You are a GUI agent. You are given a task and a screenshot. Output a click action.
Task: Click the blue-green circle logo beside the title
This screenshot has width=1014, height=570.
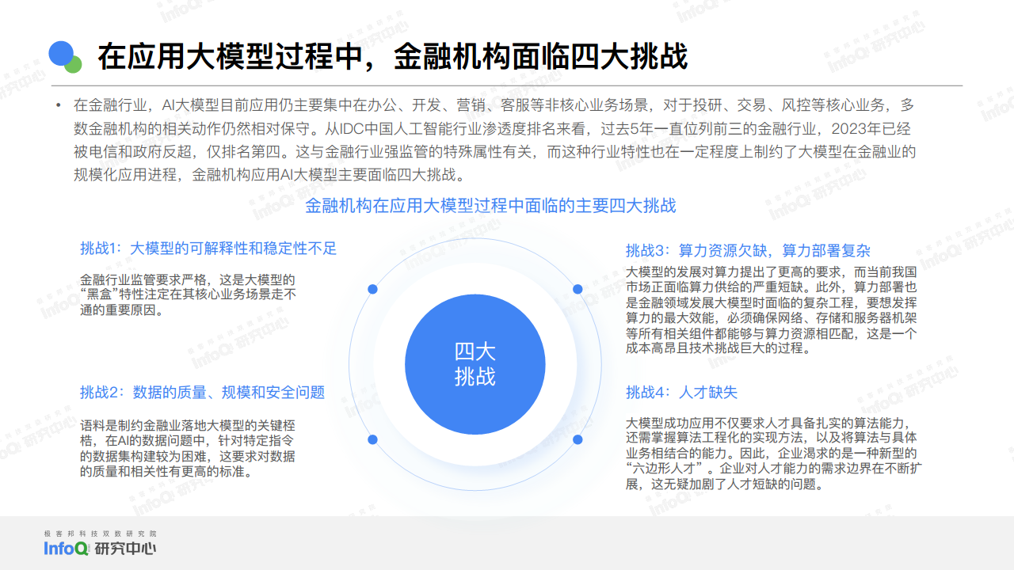66,56
